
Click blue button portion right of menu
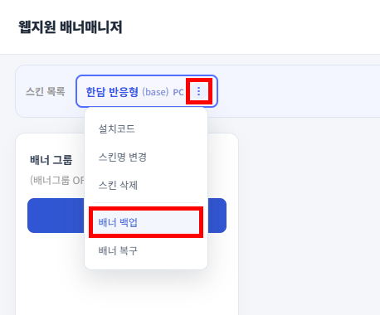tap(217, 216)
